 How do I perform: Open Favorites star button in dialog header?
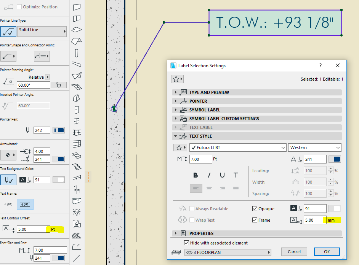[x=178, y=79]
